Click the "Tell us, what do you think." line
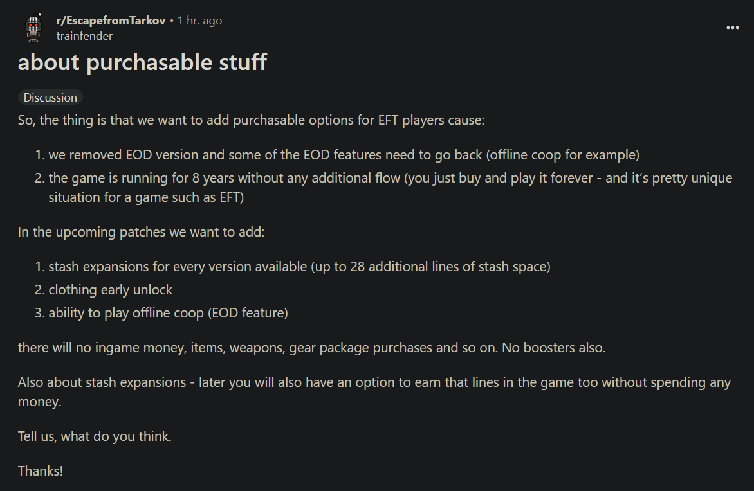 pyautogui.click(x=95, y=436)
